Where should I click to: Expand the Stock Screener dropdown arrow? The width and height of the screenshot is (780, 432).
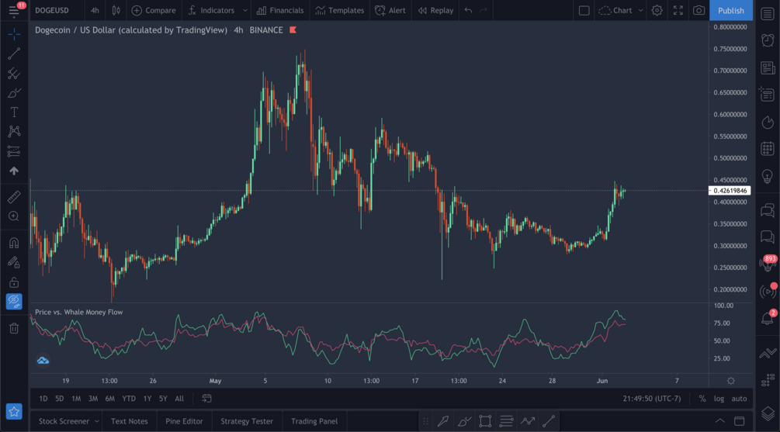pyautogui.click(x=96, y=421)
